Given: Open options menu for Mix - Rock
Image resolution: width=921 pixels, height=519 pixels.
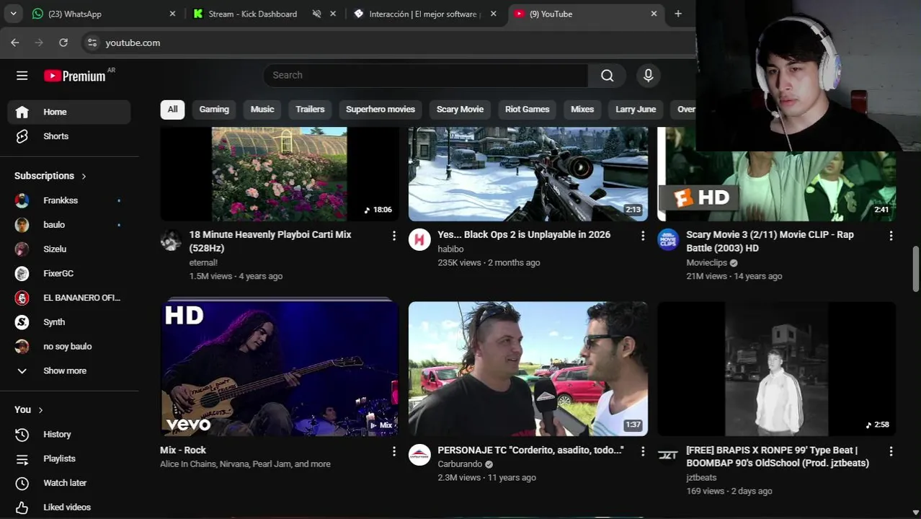Looking at the screenshot, I should pos(393,451).
